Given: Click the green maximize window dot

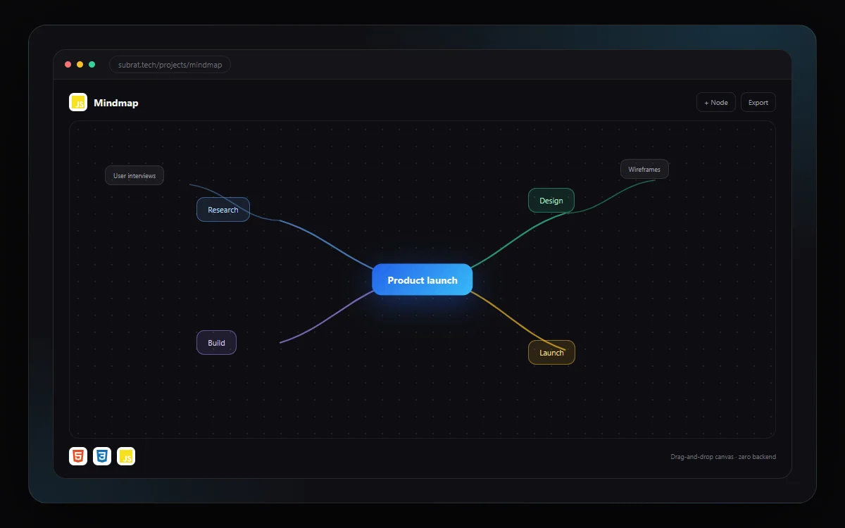Looking at the screenshot, I should coord(92,65).
